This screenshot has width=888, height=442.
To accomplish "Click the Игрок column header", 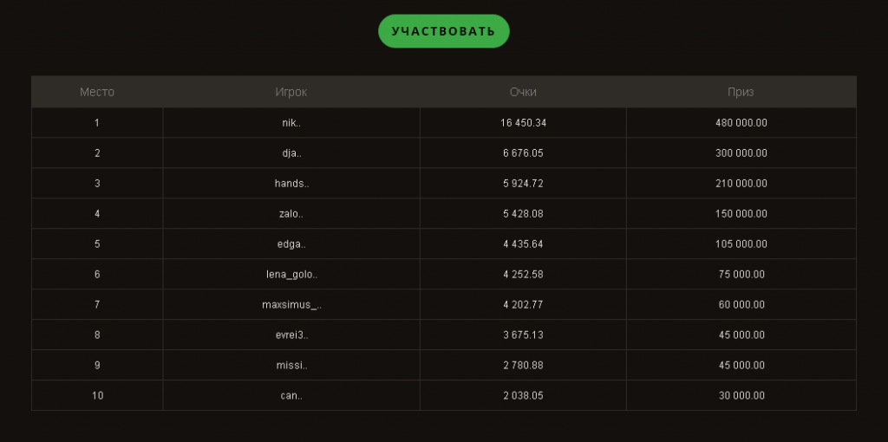I will click(x=291, y=92).
